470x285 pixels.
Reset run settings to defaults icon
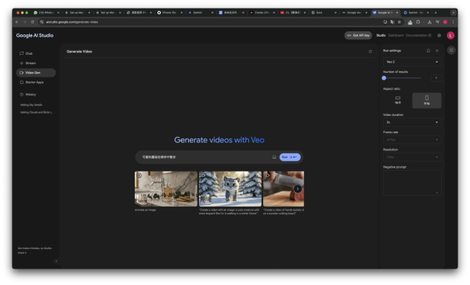pos(428,51)
